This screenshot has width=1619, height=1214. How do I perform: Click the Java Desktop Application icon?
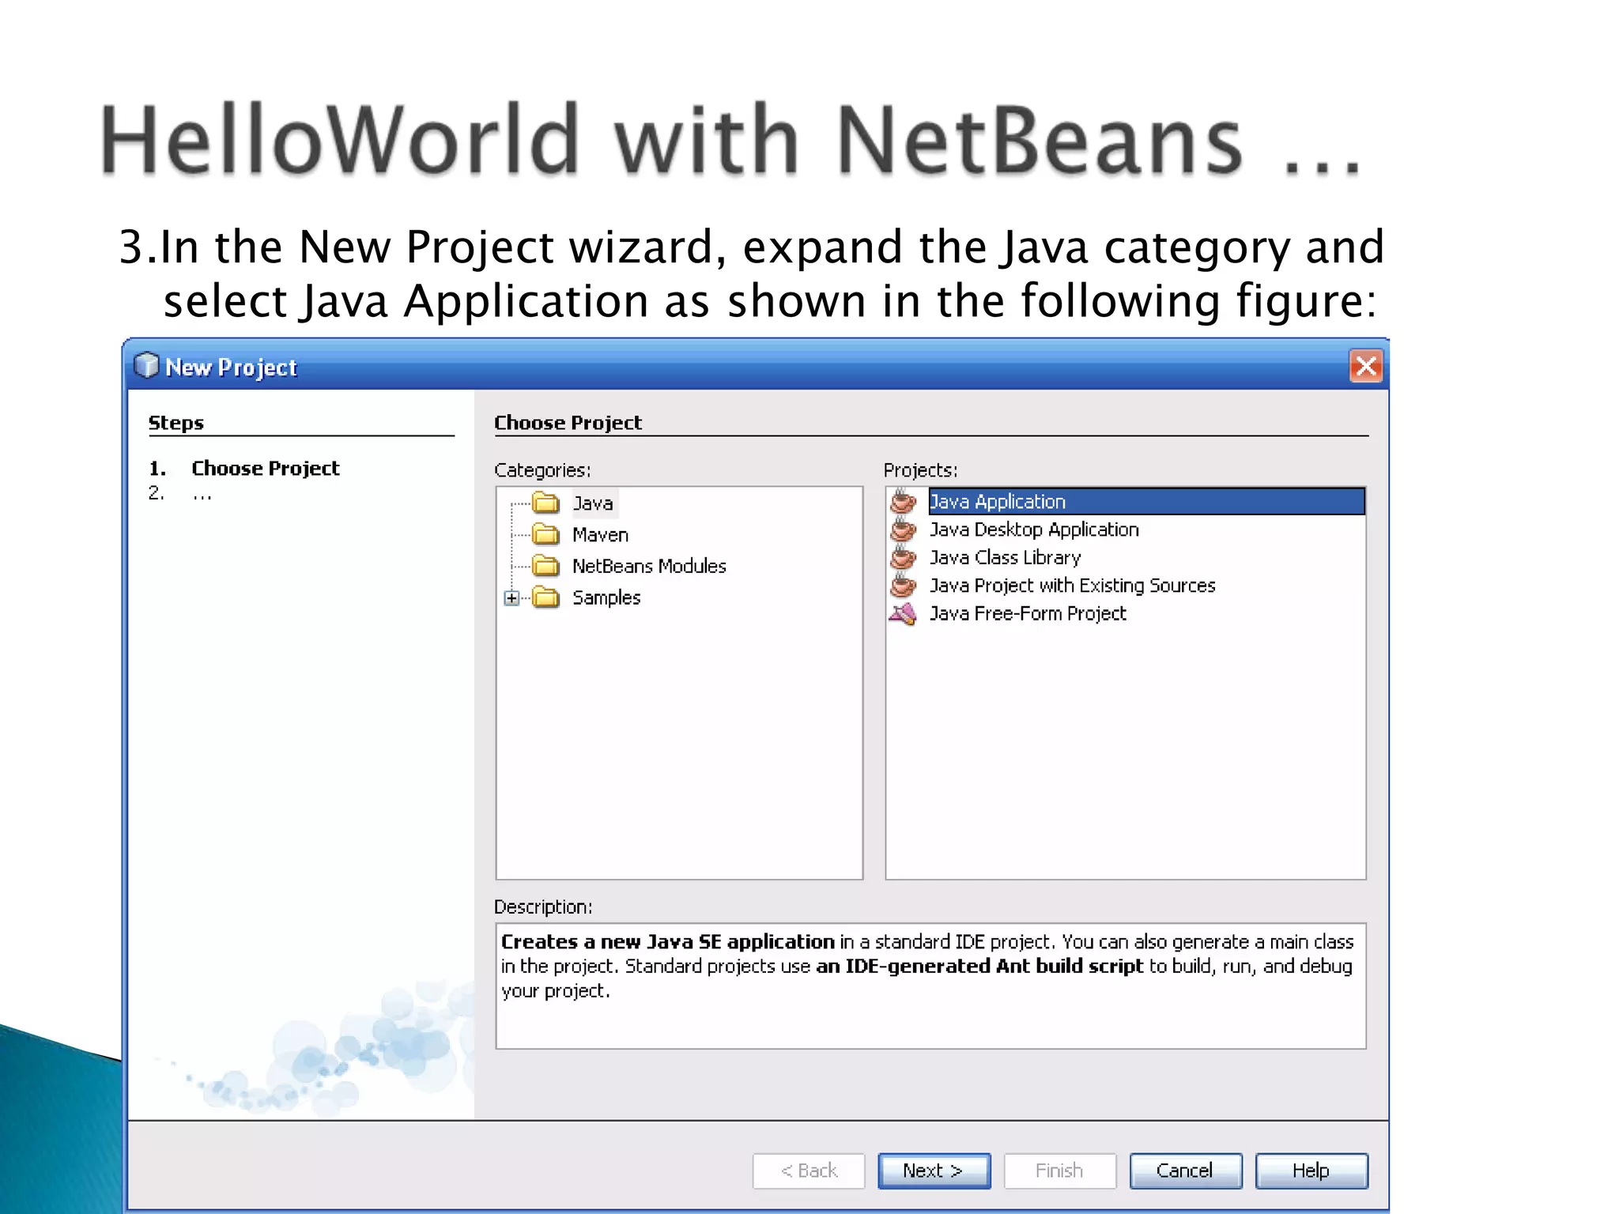point(903,529)
